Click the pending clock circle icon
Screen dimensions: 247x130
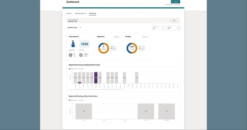point(81,55)
